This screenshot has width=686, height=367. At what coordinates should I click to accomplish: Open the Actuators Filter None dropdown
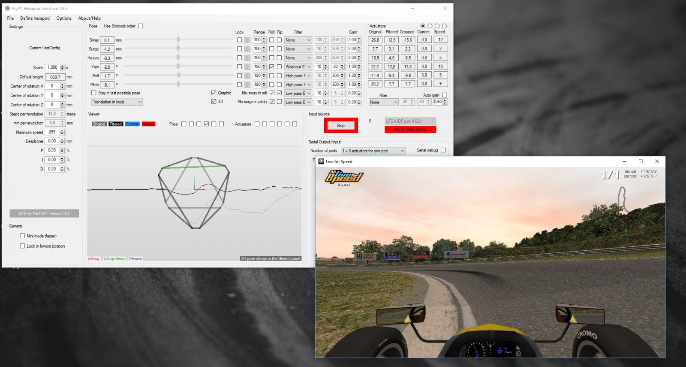coord(384,102)
